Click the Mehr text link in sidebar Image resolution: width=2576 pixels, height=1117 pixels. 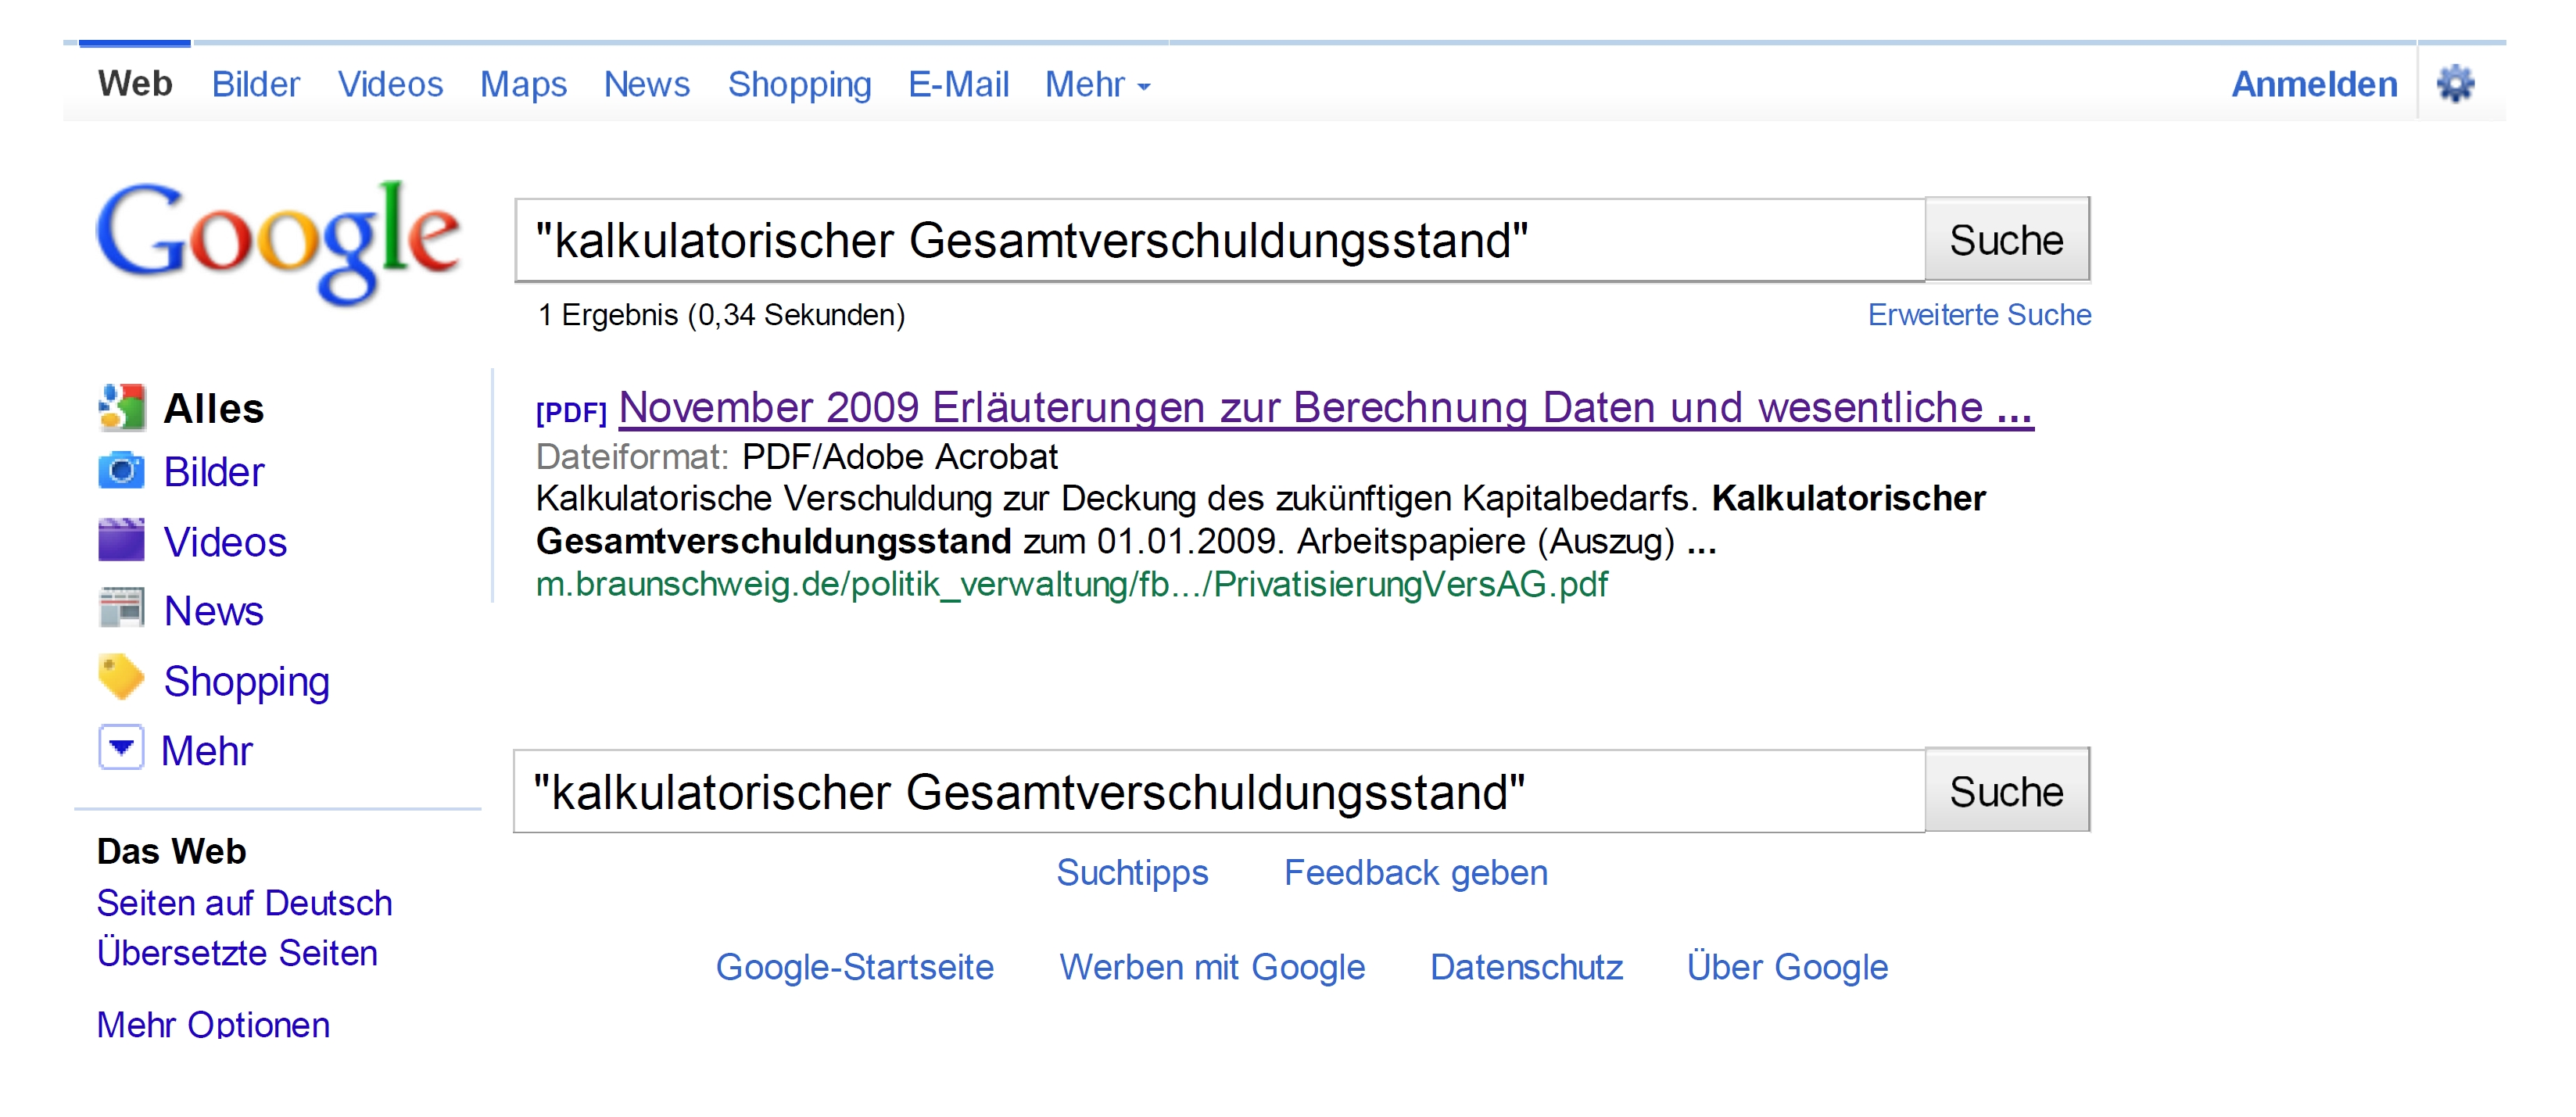pyautogui.click(x=207, y=751)
